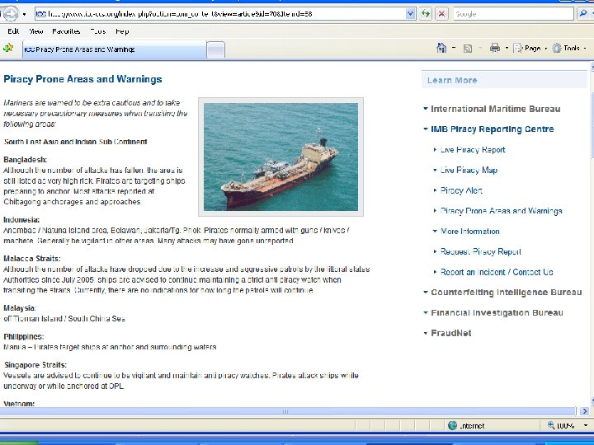Viewport: 594px width, 445px height.
Task: Click the Indonesia: heading
Action: pyautogui.click(x=21, y=220)
